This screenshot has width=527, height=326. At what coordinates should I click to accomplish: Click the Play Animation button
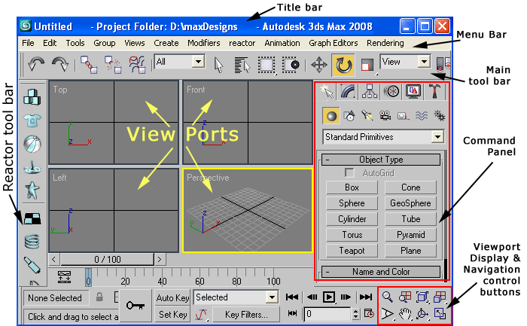click(329, 297)
